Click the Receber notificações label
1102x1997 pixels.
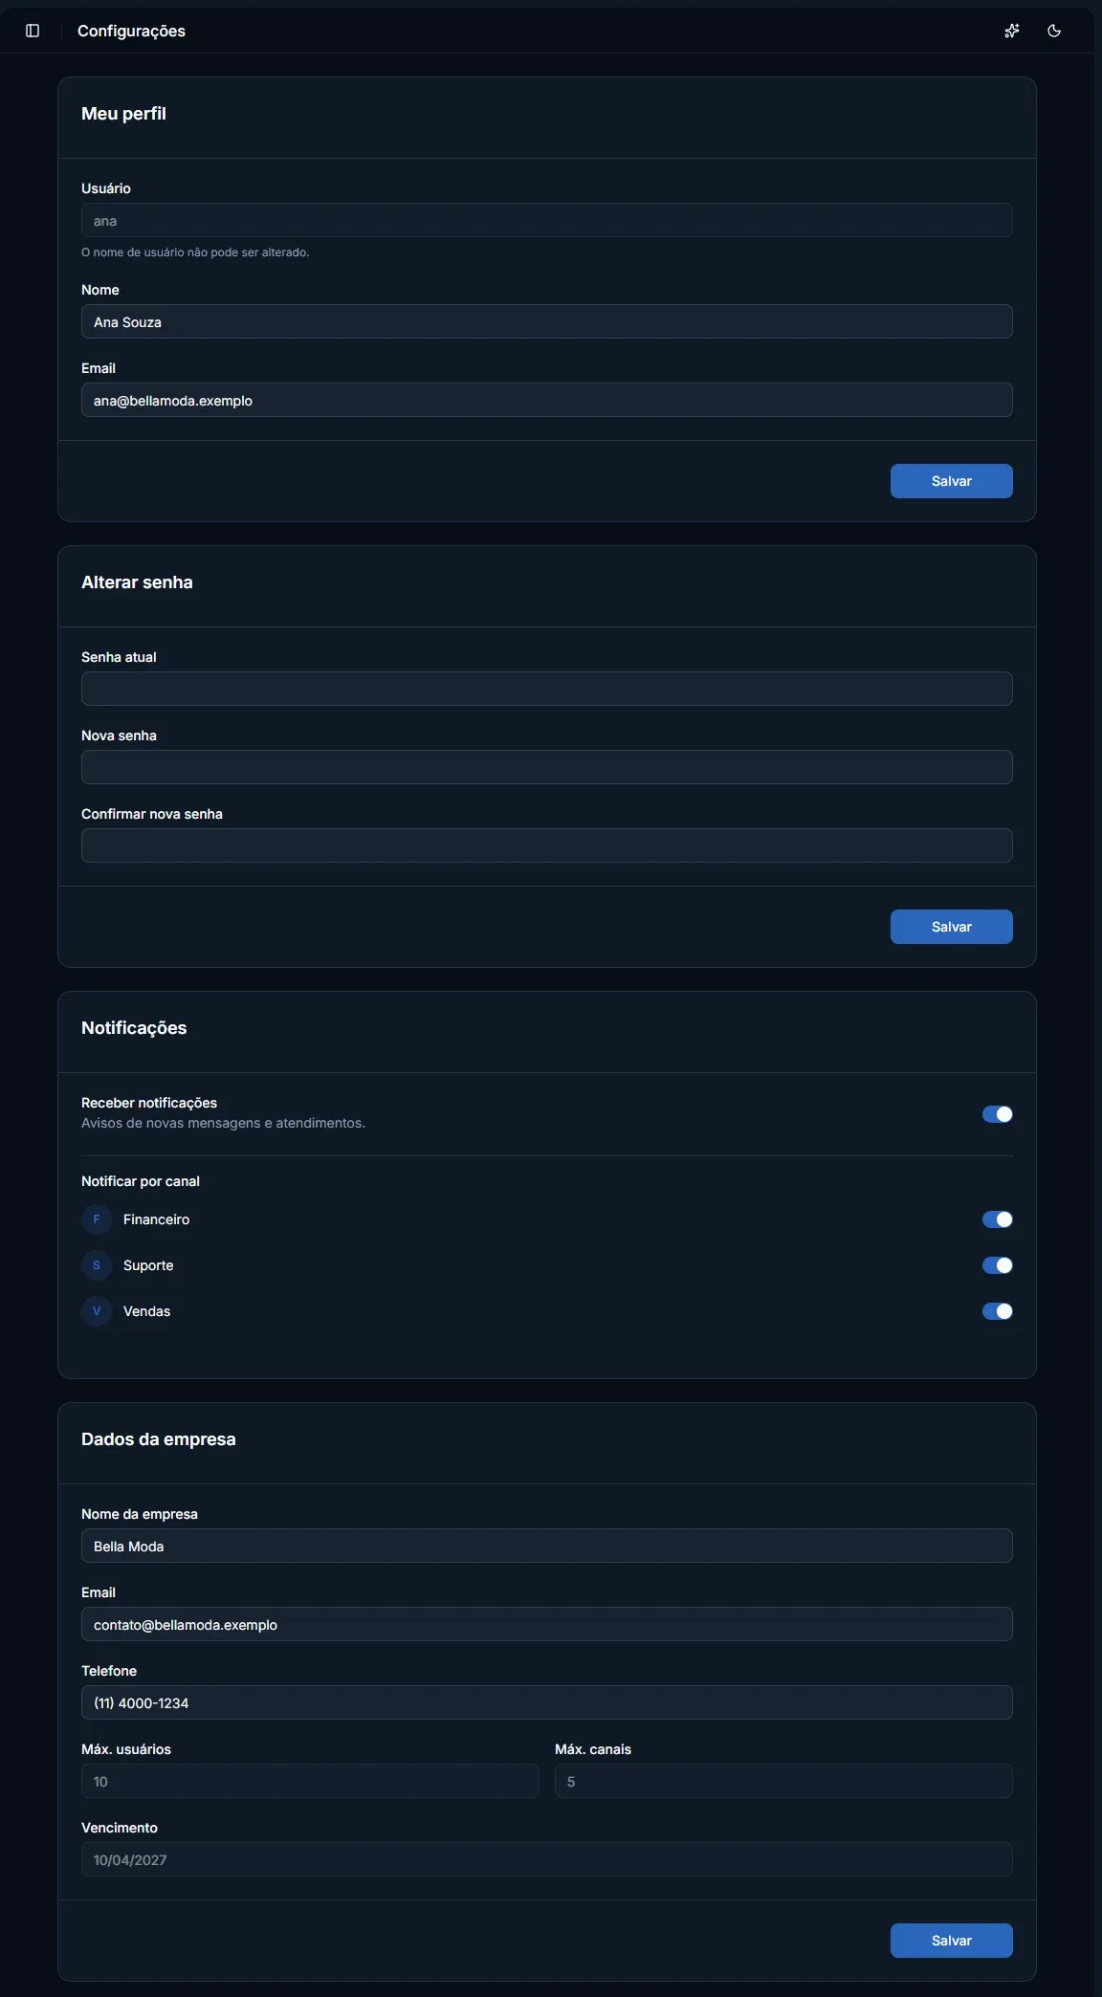pyautogui.click(x=149, y=1103)
